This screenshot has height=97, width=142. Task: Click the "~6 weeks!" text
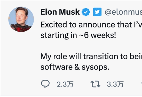pyautogui.click(x=98, y=35)
